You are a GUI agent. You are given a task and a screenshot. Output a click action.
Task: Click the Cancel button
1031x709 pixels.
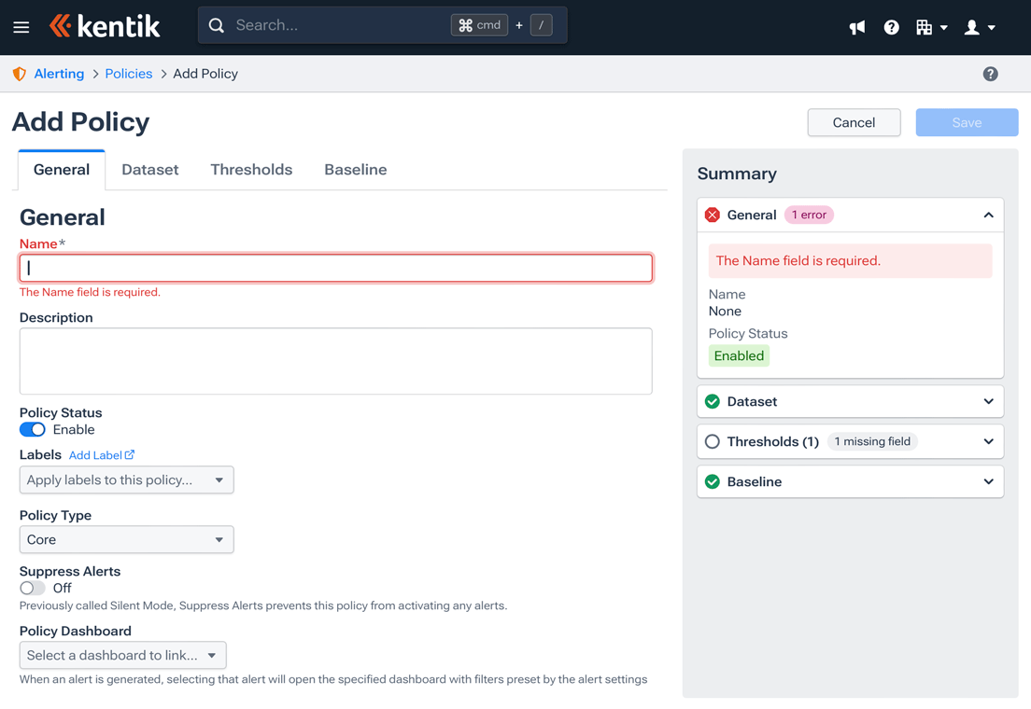(853, 122)
